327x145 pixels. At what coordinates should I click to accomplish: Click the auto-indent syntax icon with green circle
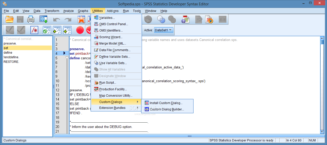[x=47, y=30]
